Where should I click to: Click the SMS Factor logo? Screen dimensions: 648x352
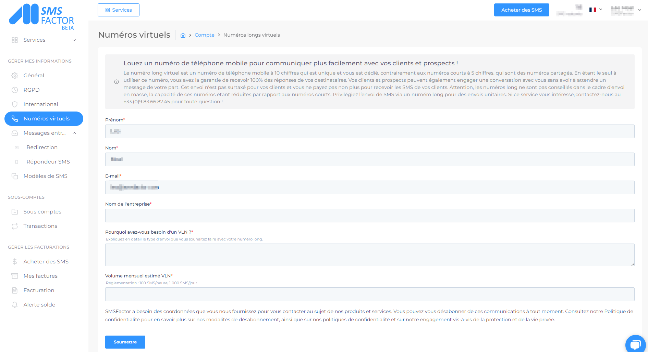pos(41,17)
